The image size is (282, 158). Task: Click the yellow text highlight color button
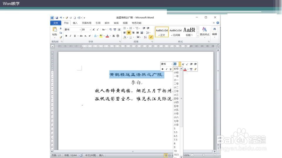101,36
